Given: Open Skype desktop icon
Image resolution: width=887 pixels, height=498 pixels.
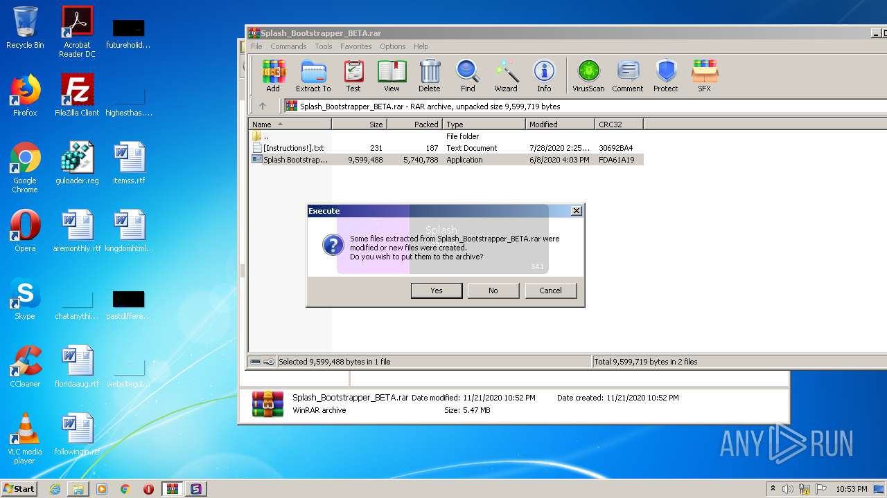Looking at the screenshot, I should point(25,299).
